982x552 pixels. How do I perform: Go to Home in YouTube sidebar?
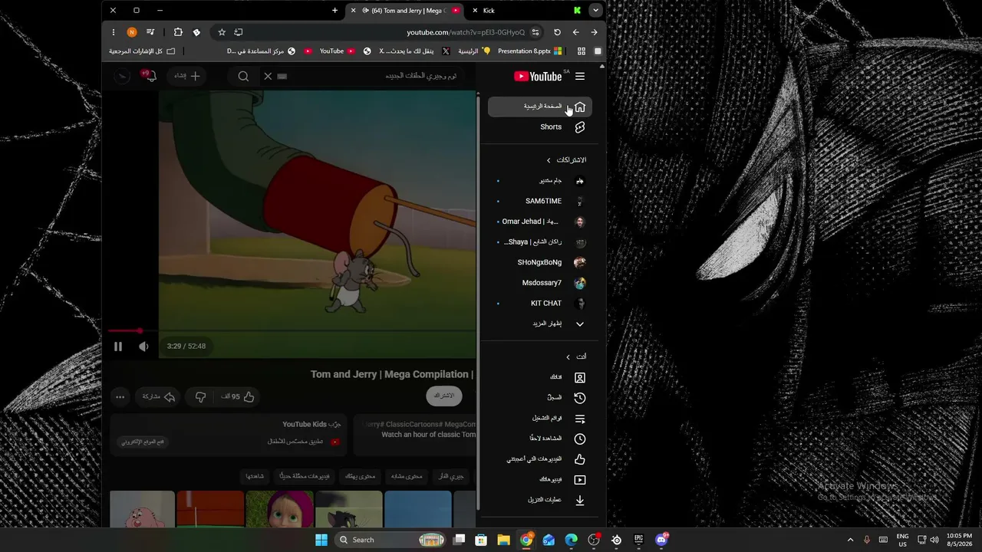click(x=540, y=107)
